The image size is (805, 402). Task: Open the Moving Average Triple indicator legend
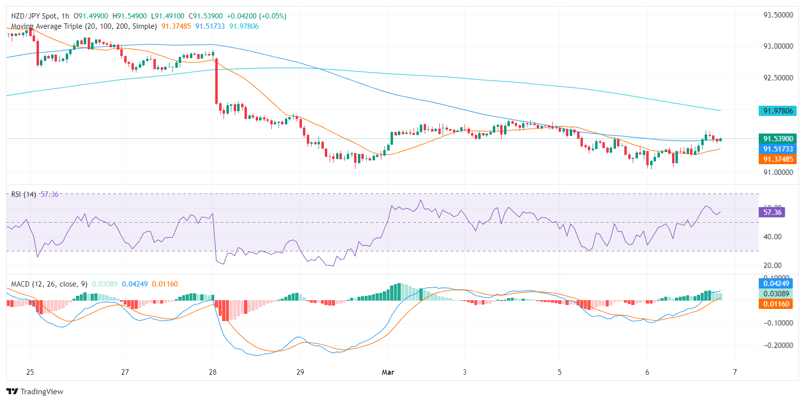point(84,26)
